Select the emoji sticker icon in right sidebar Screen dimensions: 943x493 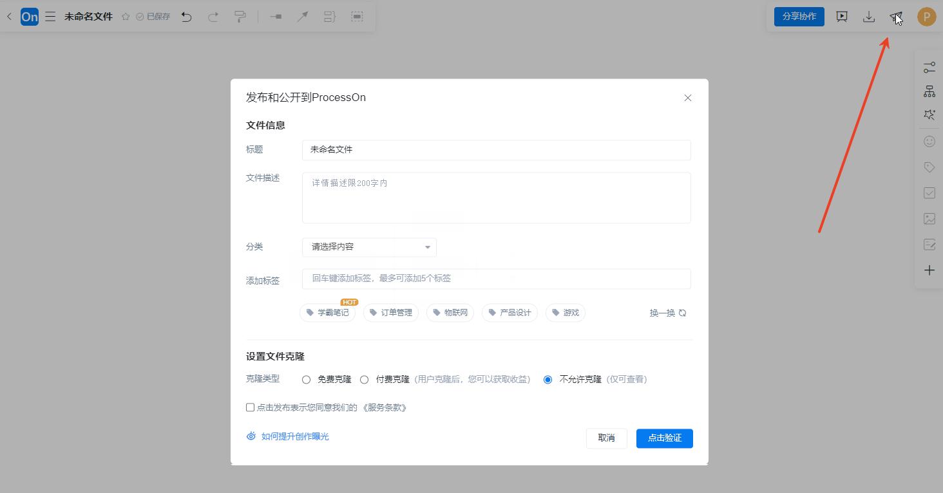tap(929, 140)
